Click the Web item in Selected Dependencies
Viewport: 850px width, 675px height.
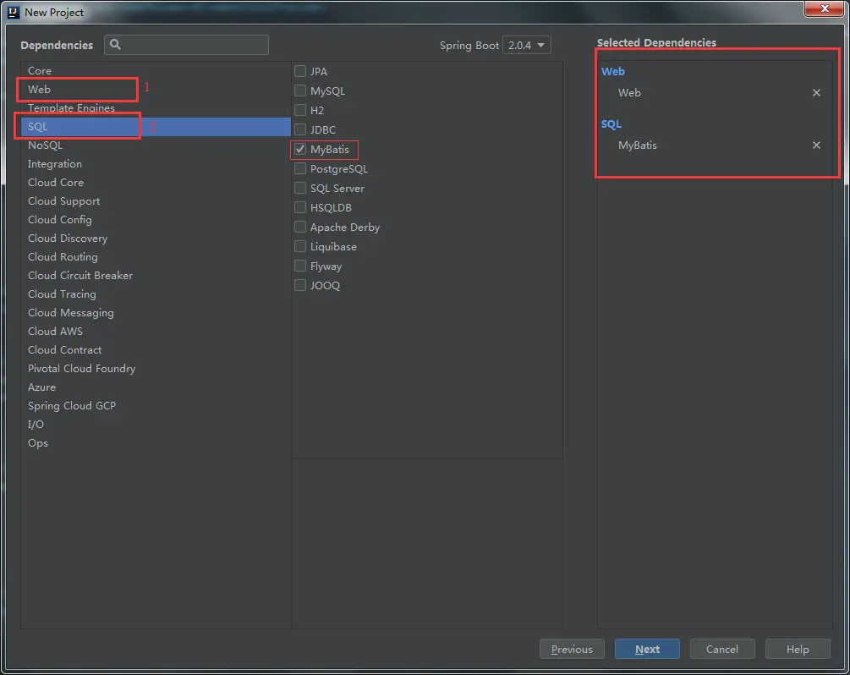pos(629,93)
